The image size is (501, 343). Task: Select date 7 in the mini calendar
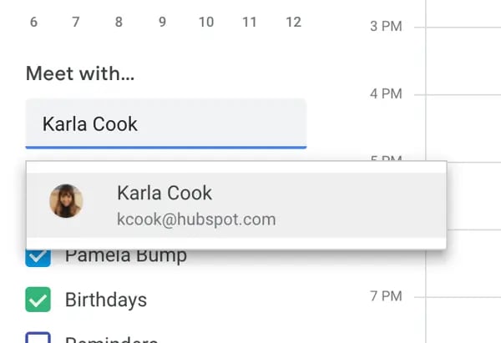click(76, 23)
